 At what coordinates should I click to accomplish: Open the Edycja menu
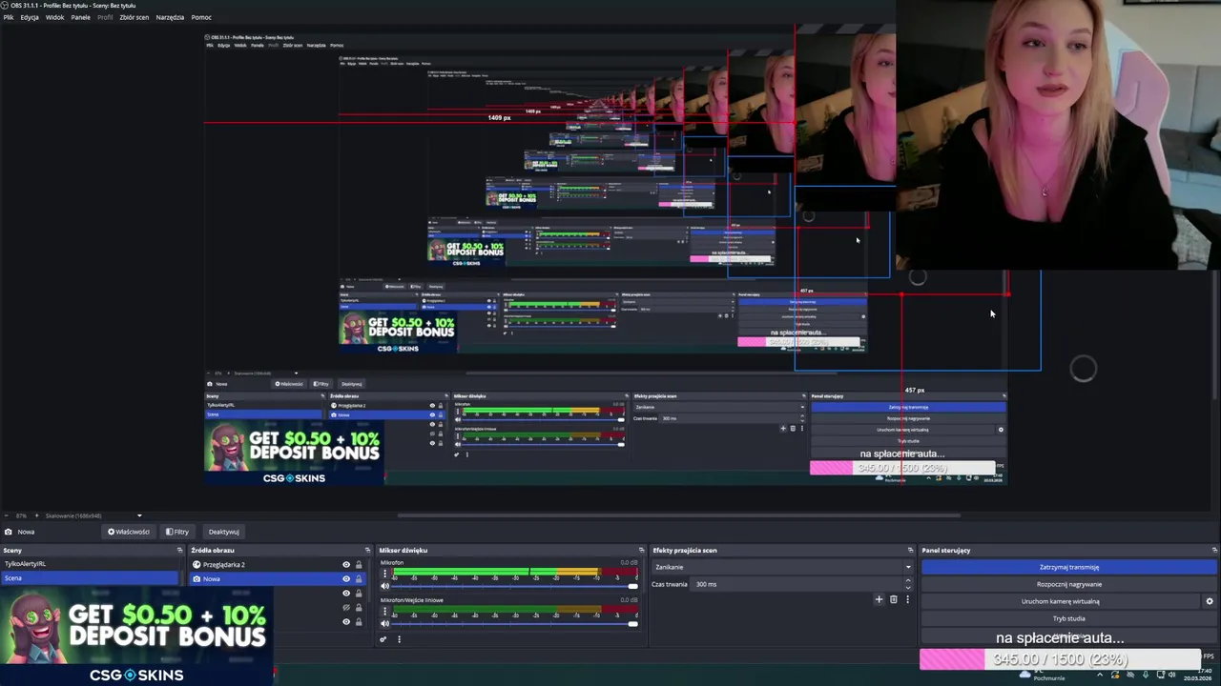[30, 17]
